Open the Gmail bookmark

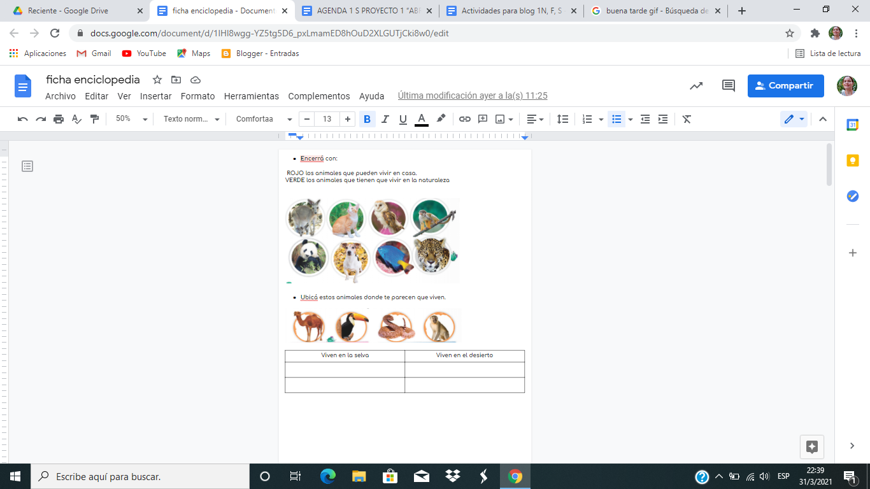(x=94, y=53)
